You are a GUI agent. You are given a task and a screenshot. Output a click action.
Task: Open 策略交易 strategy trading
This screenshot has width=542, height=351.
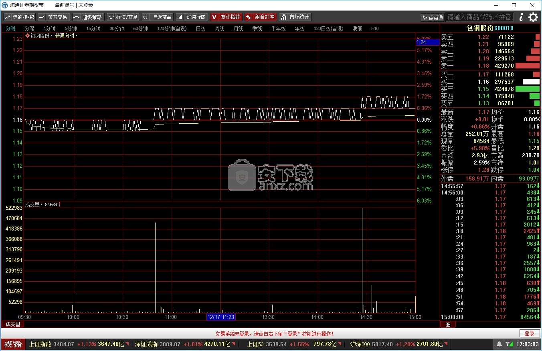(54, 17)
